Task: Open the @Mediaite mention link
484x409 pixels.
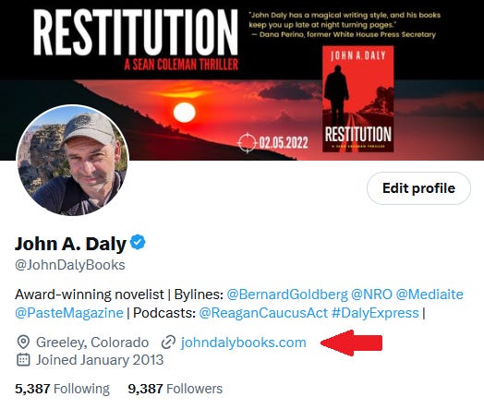Action: 430,295
